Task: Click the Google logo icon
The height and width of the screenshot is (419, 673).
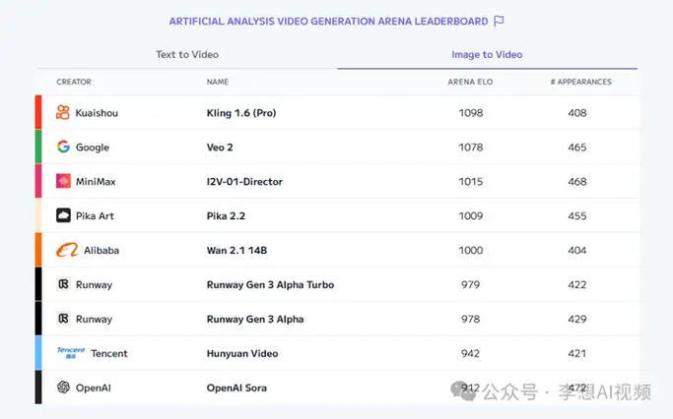Action: click(63, 148)
